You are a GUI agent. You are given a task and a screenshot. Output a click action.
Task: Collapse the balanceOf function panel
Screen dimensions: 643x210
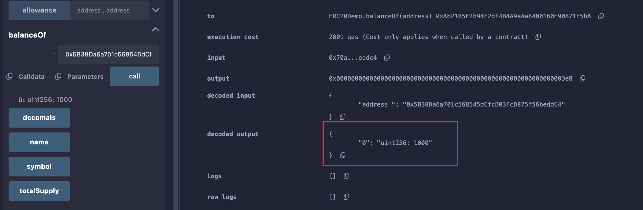156,30
